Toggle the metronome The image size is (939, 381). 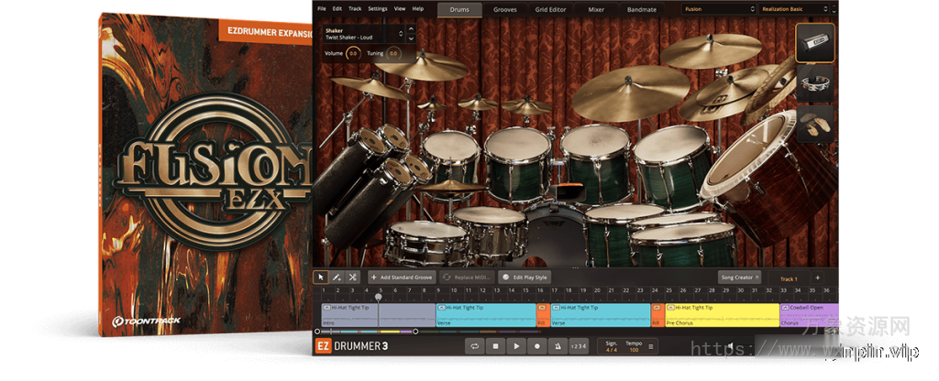558,345
